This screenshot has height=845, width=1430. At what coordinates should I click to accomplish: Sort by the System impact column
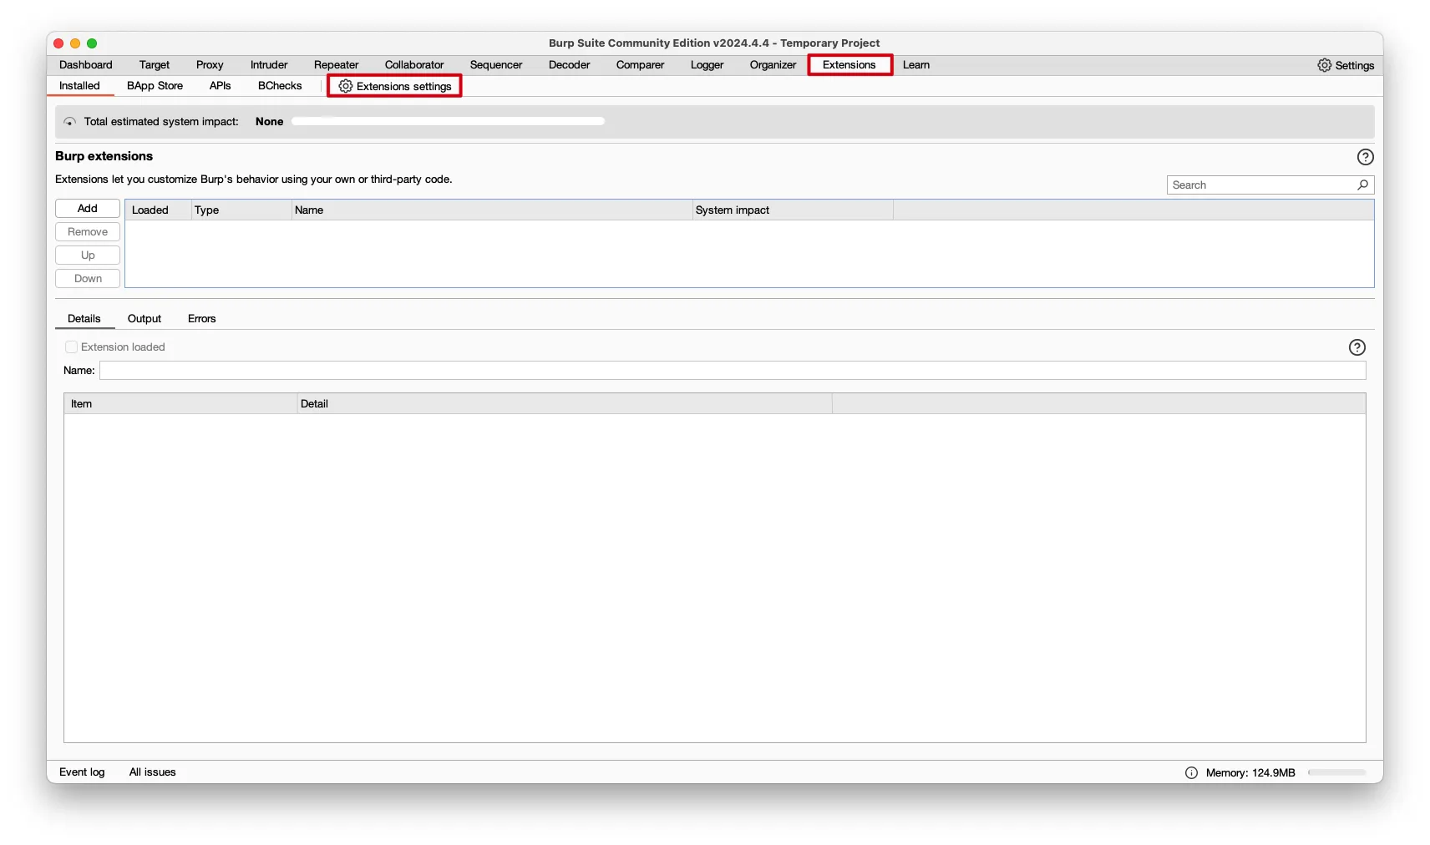click(x=793, y=210)
